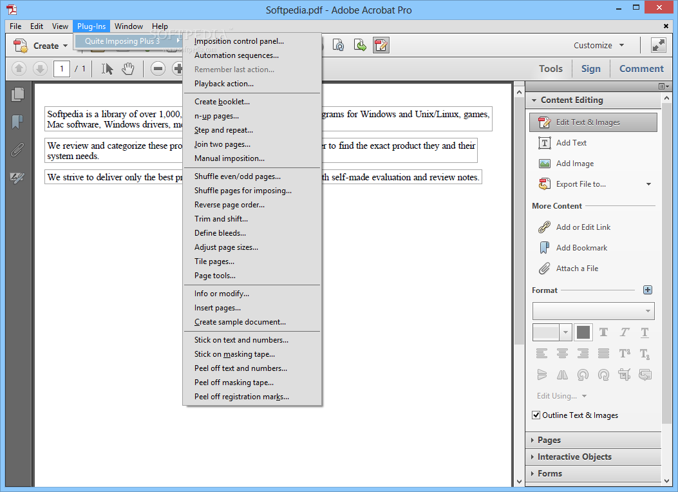Click Export File to button

(581, 184)
